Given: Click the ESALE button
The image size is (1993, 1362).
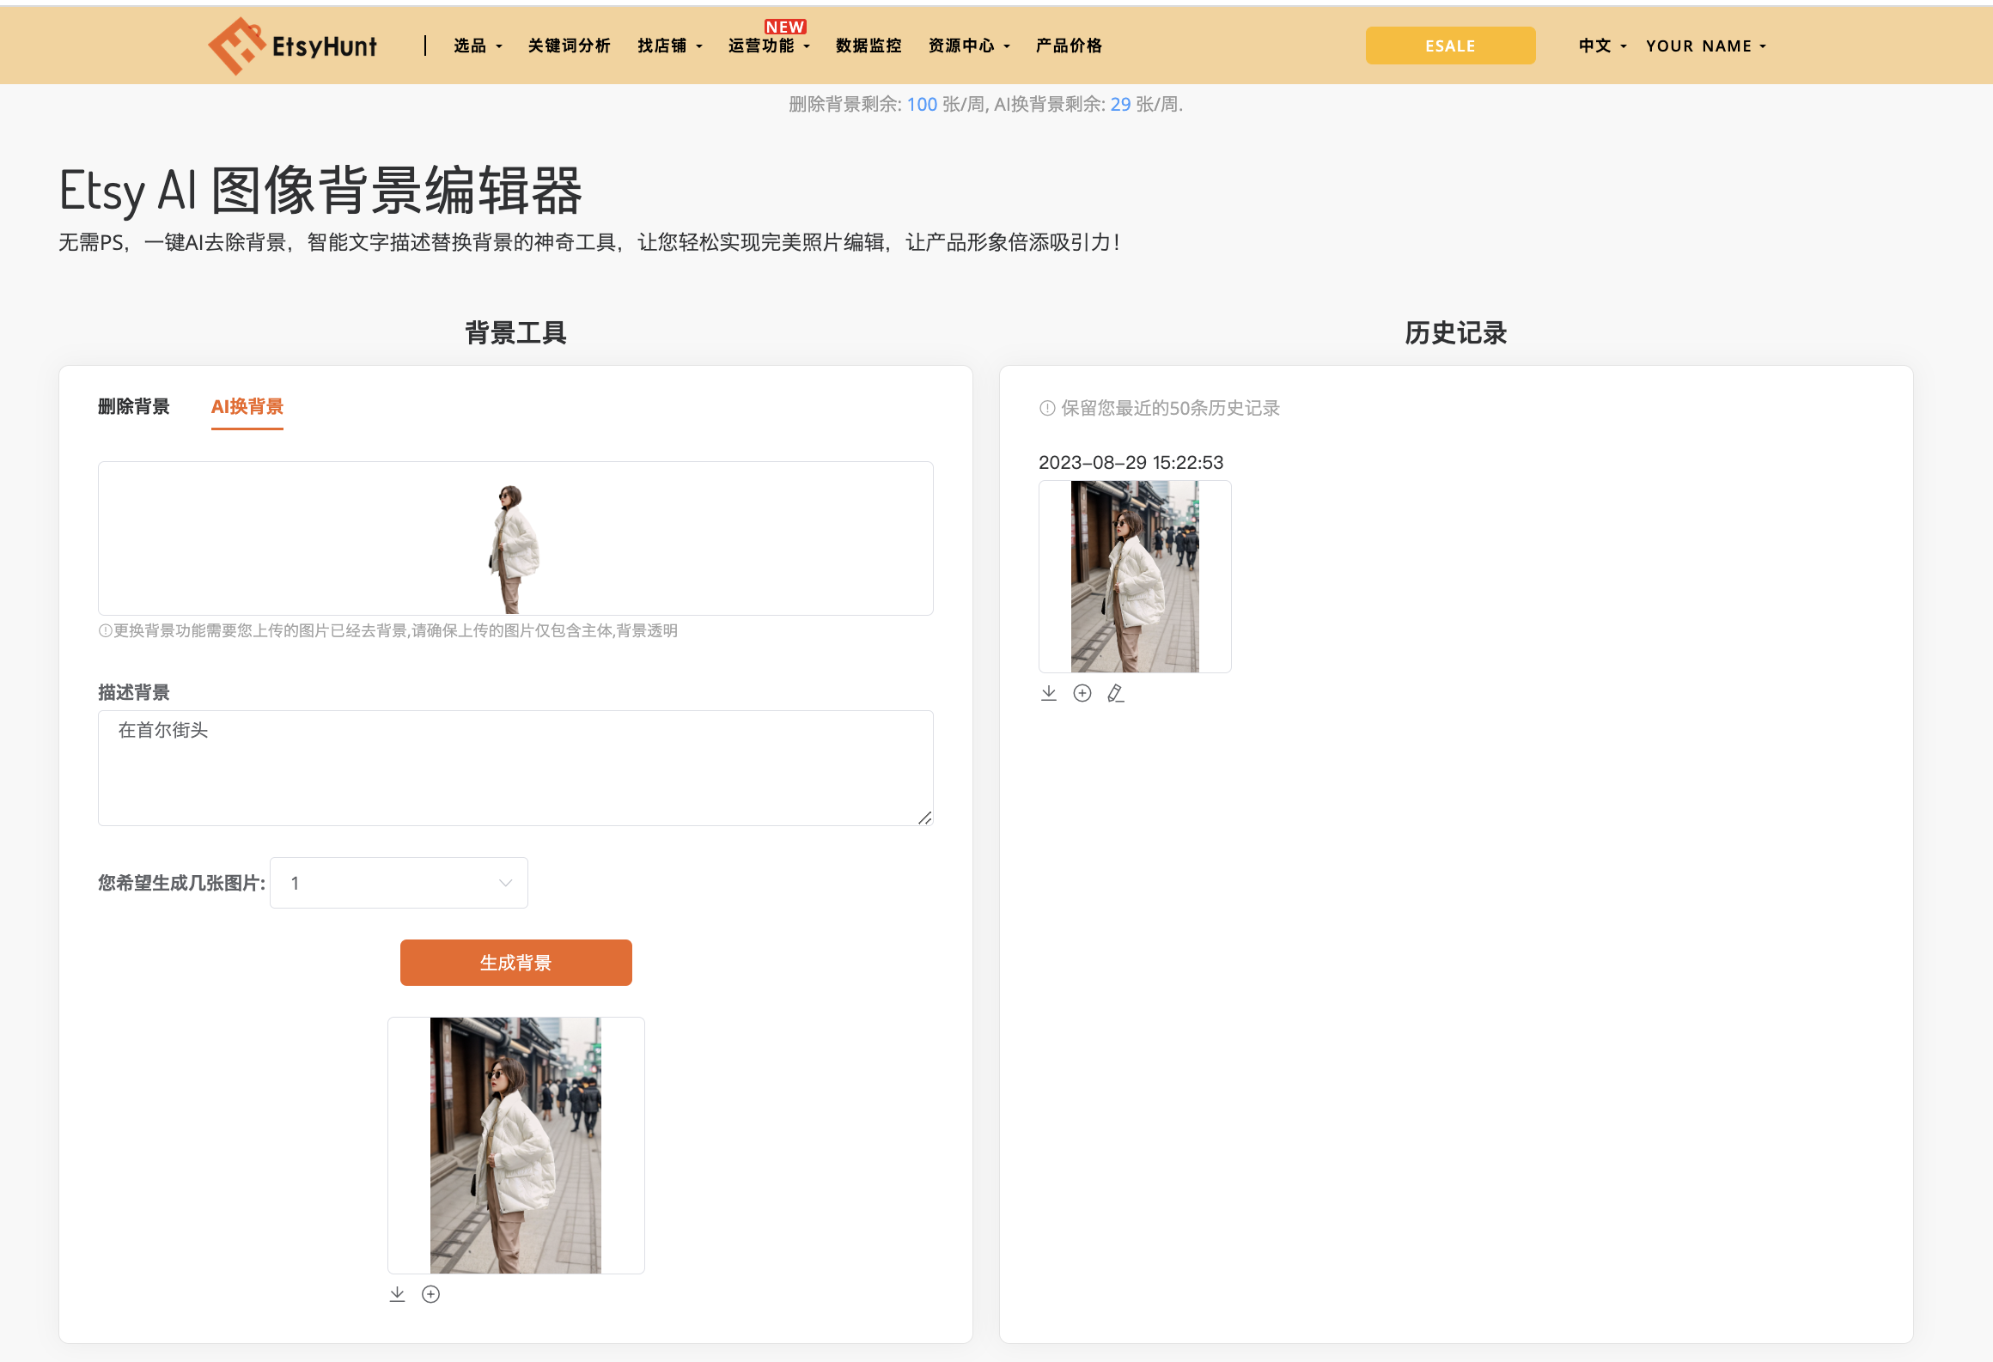Looking at the screenshot, I should point(1450,46).
